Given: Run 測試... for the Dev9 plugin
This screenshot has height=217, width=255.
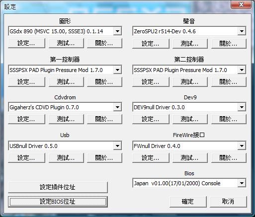Looking at the screenshot, I should [x=190, y=119].
